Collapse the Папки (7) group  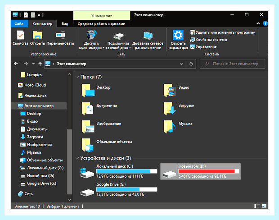coord(77,77)
